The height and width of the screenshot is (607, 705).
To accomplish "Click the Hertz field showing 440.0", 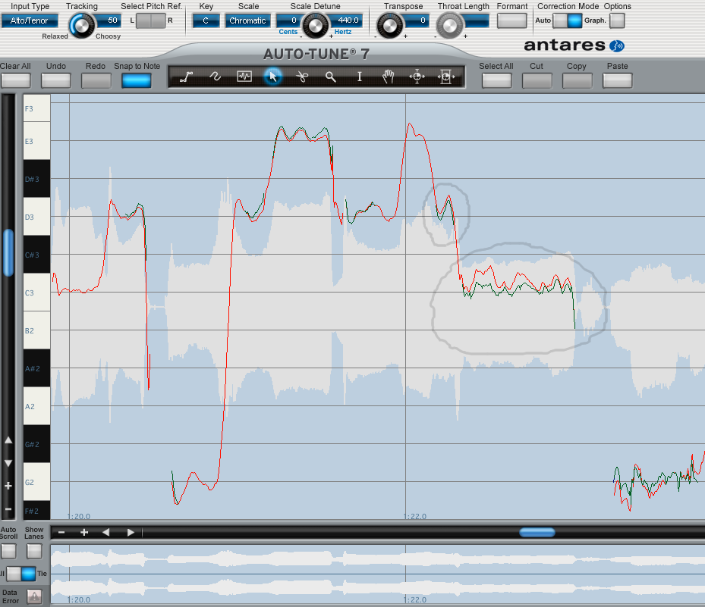I will click(346, 20).
